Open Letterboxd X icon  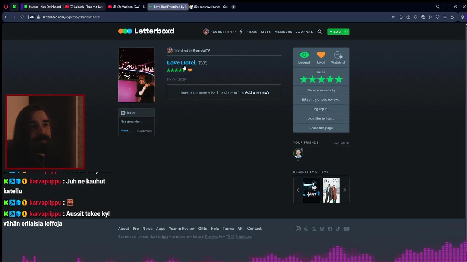pos(314,229)
